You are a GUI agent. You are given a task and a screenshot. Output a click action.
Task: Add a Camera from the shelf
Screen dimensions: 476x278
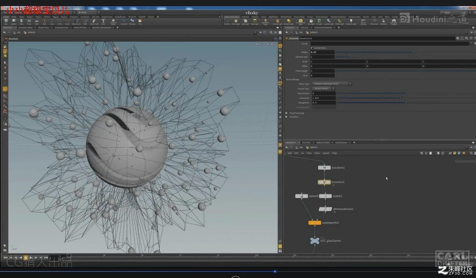[x=227, y=22]
